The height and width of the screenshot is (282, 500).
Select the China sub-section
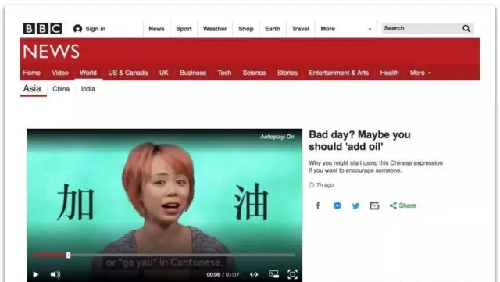(x=61, y=89)
